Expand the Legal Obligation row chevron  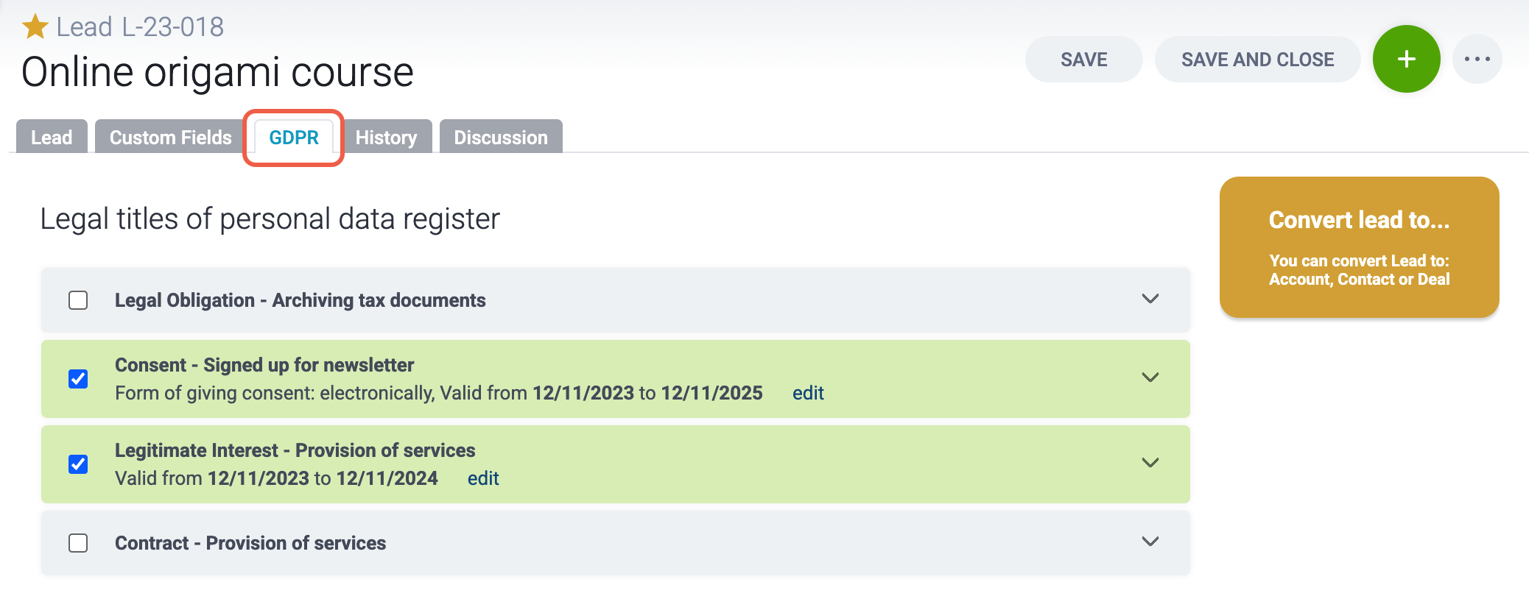coord(1150,299)
